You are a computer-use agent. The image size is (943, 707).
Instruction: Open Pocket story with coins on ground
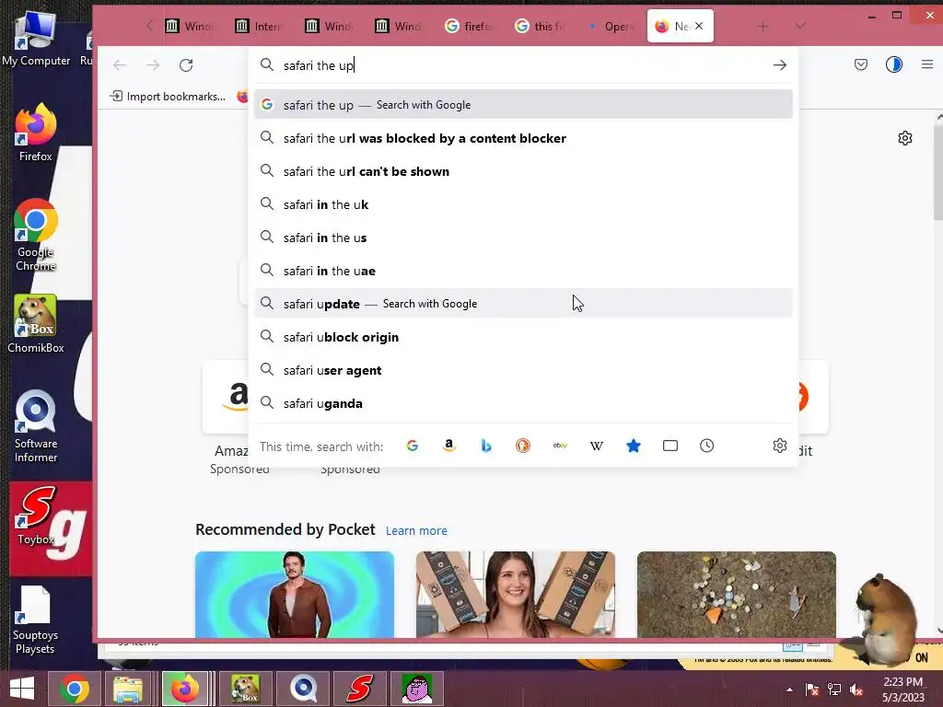[736, 594]
